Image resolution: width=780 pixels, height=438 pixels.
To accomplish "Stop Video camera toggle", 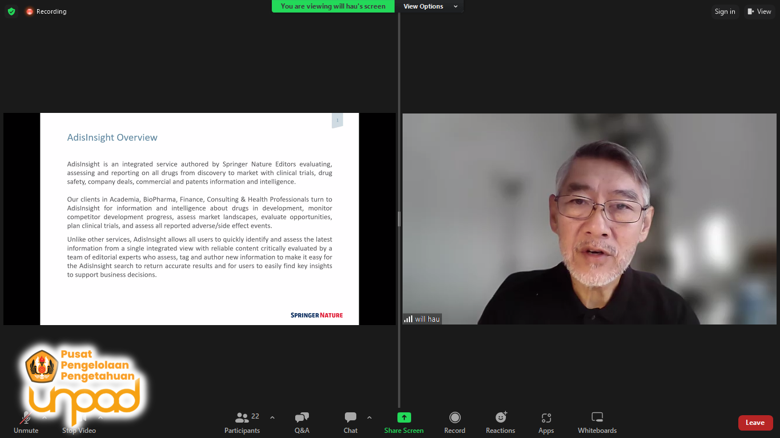I will point(79,423).
